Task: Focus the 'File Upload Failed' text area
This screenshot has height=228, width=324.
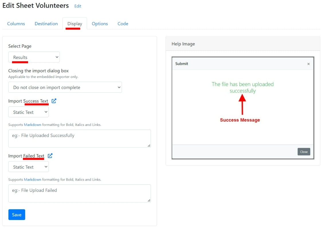Action: (x=80, y=194)
